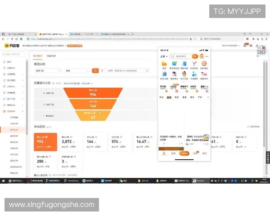Click the orange search button in phone
This screenshot has width=270, height=216.
(194, 56)
